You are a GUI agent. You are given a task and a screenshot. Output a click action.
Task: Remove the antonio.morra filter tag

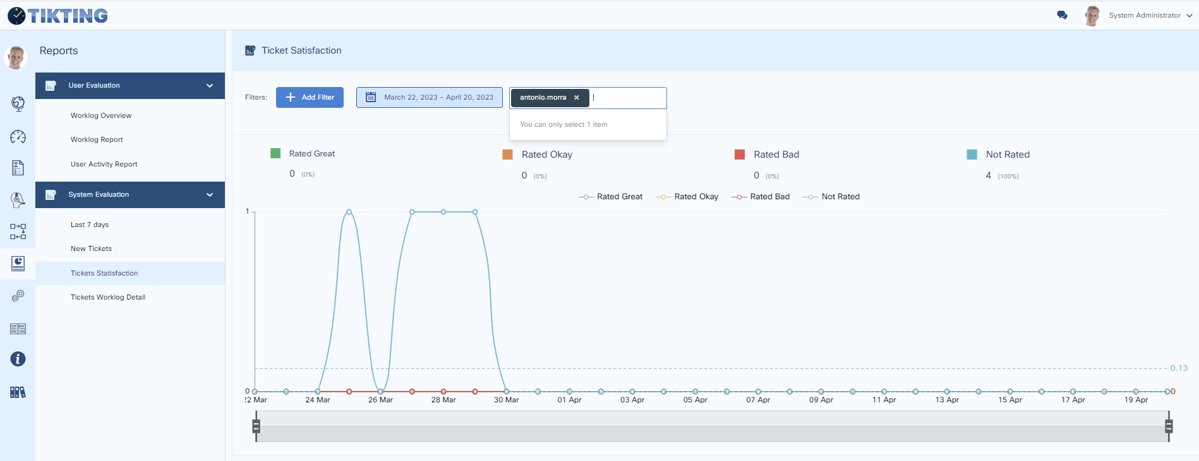coord(576,98)
